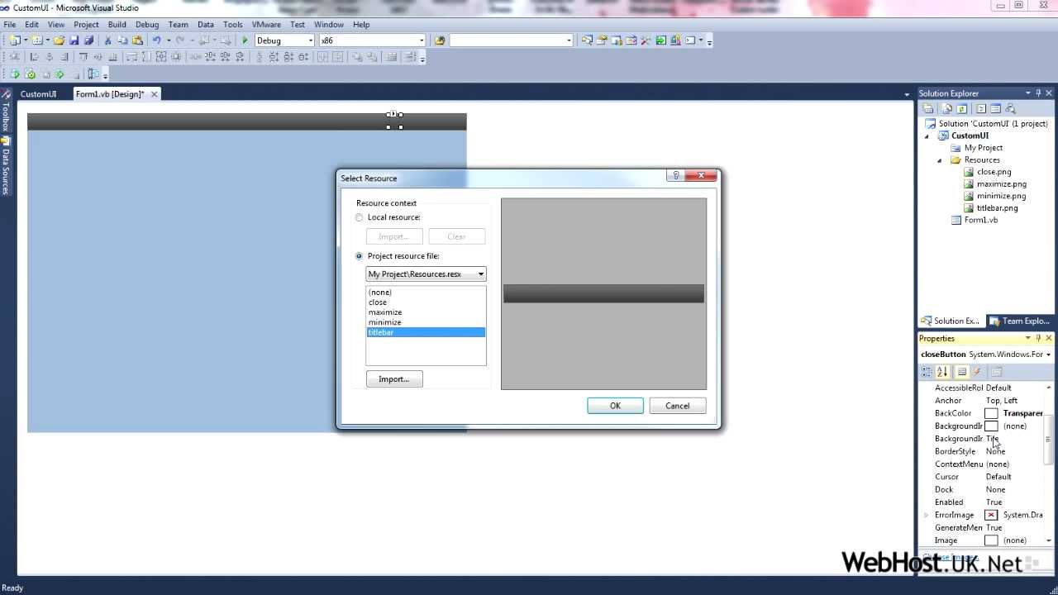Click the Paste clipboard icon
The height and width of the screenshot is (595, 1058).
point(137,40)
